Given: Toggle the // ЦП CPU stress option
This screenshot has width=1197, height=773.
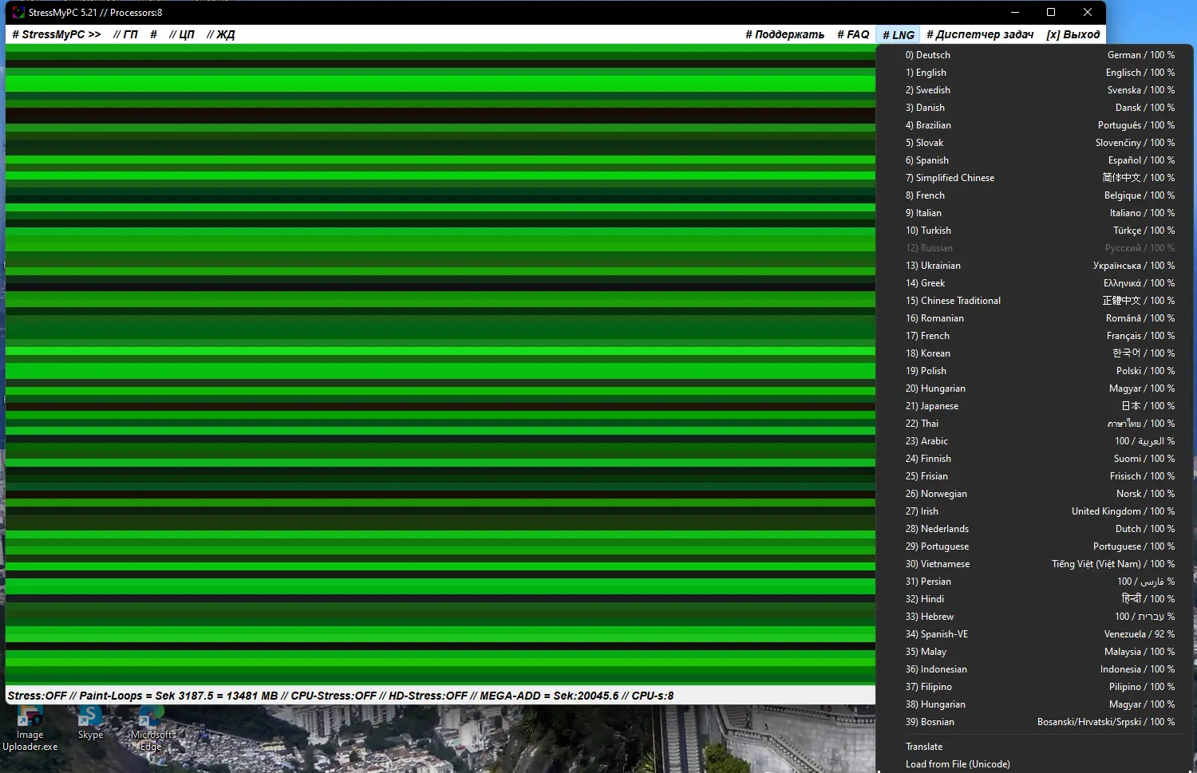Looking at the screenshot, I should click(182, 34).
